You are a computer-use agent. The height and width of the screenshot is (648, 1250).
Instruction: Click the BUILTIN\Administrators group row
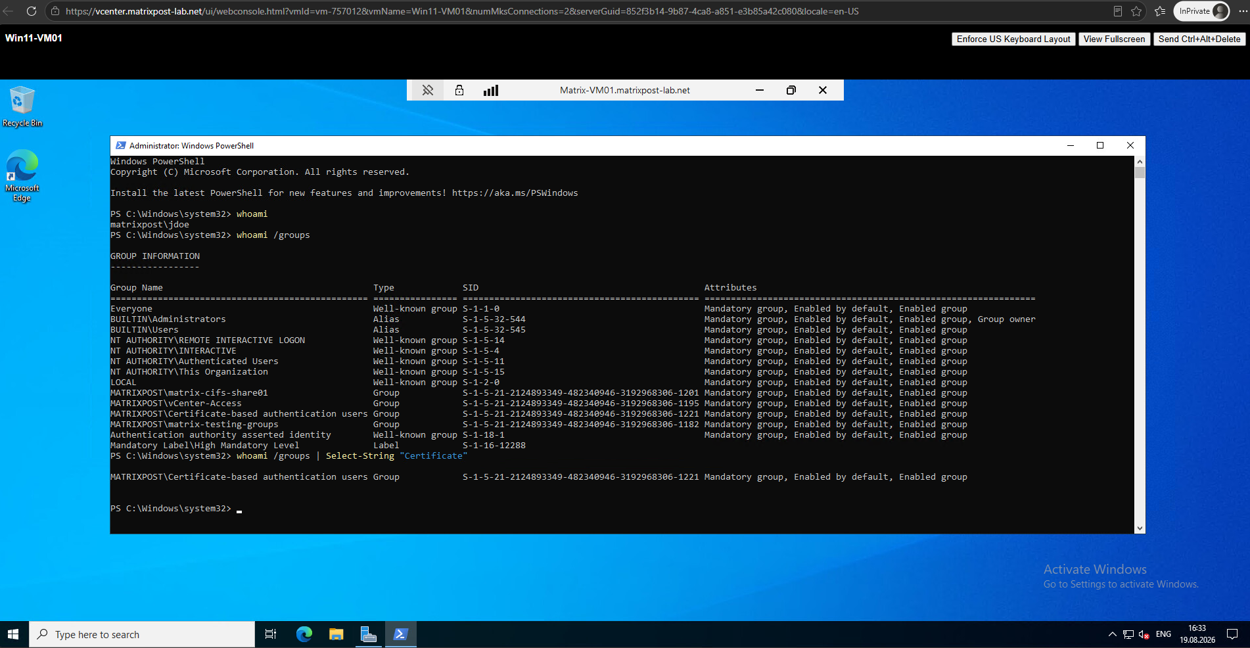tap(573, 319)
